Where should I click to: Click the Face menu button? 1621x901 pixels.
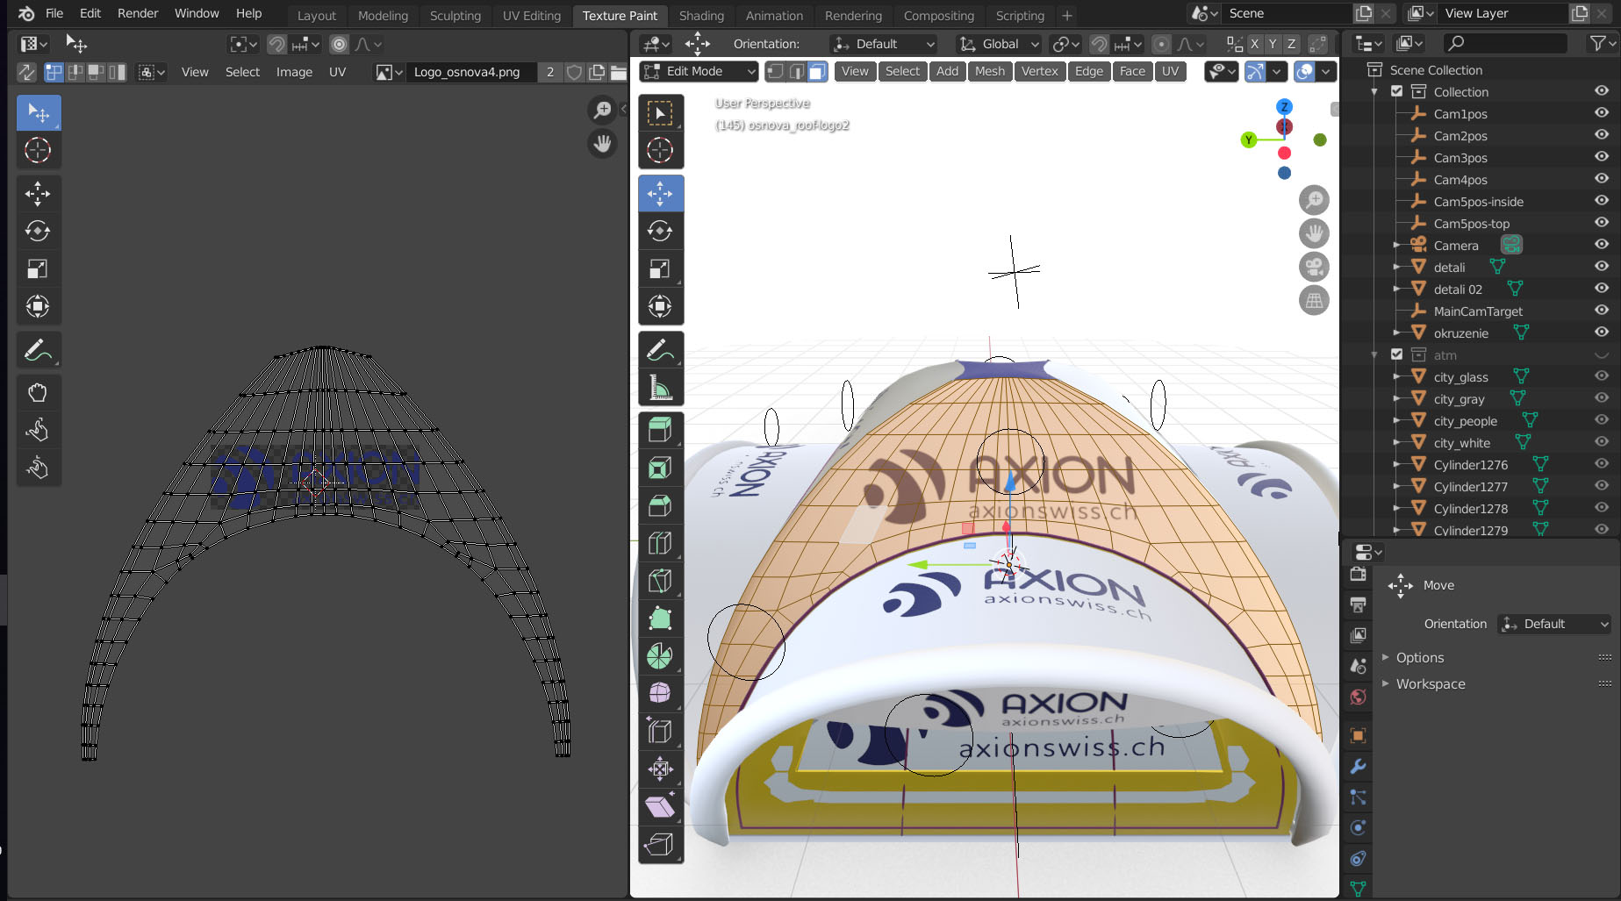coord(1132,71)
